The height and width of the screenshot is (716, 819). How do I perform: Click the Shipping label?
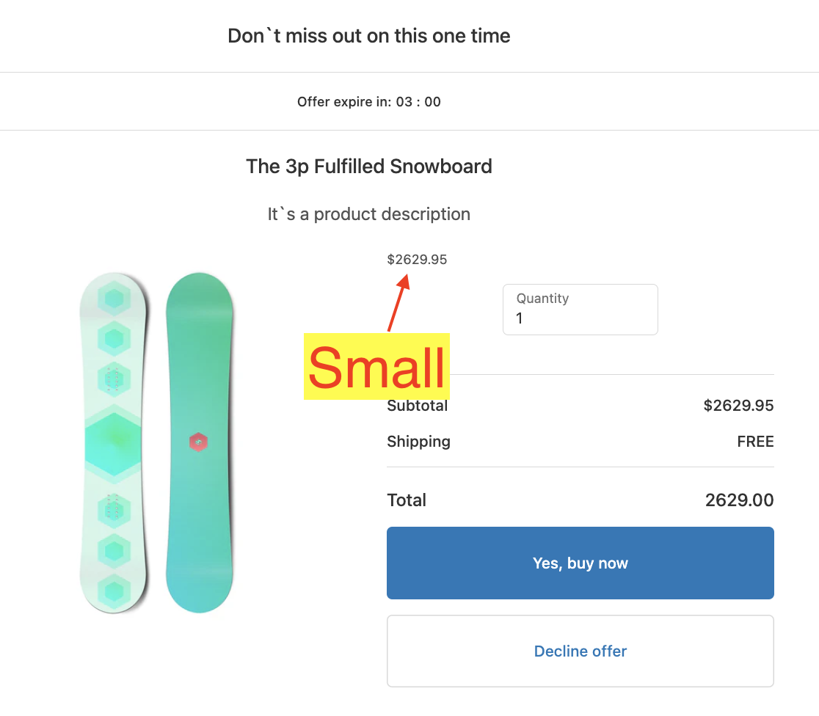418,442
